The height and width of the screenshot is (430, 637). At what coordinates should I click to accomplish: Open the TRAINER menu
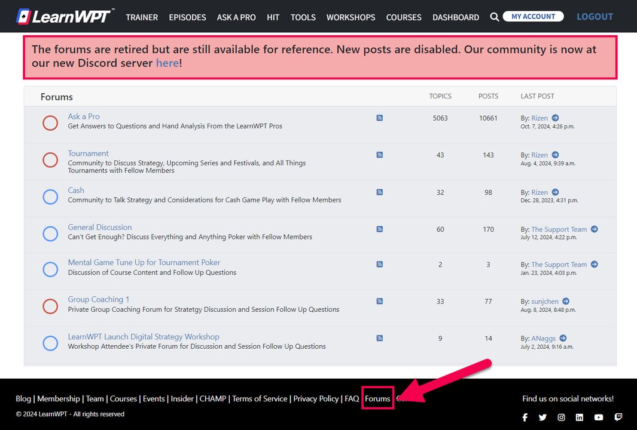tap(142, 17)
